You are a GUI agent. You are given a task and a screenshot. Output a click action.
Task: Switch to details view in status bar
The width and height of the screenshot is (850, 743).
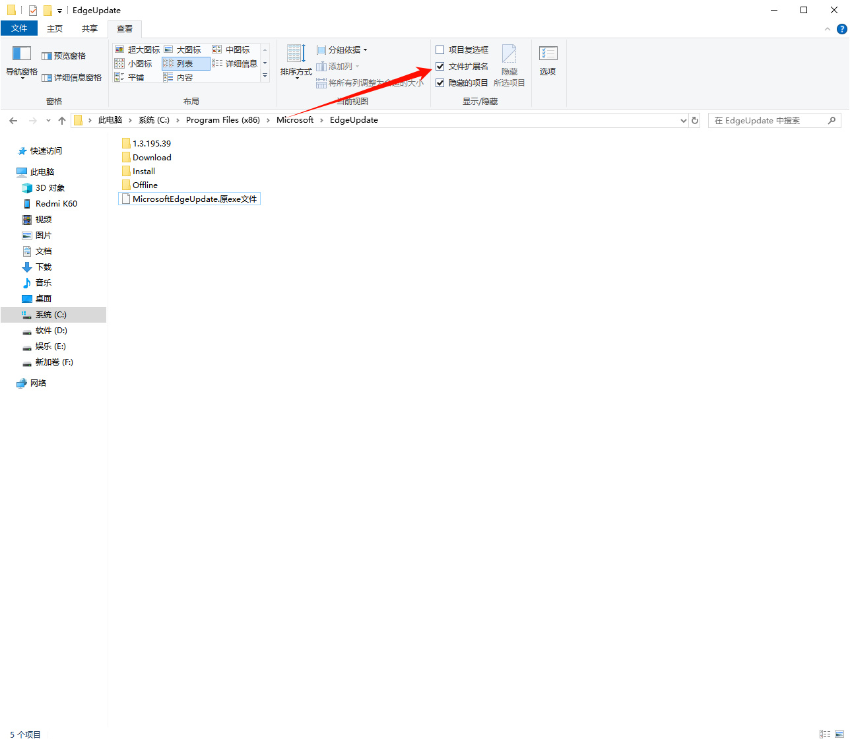[x=825, y=734]
